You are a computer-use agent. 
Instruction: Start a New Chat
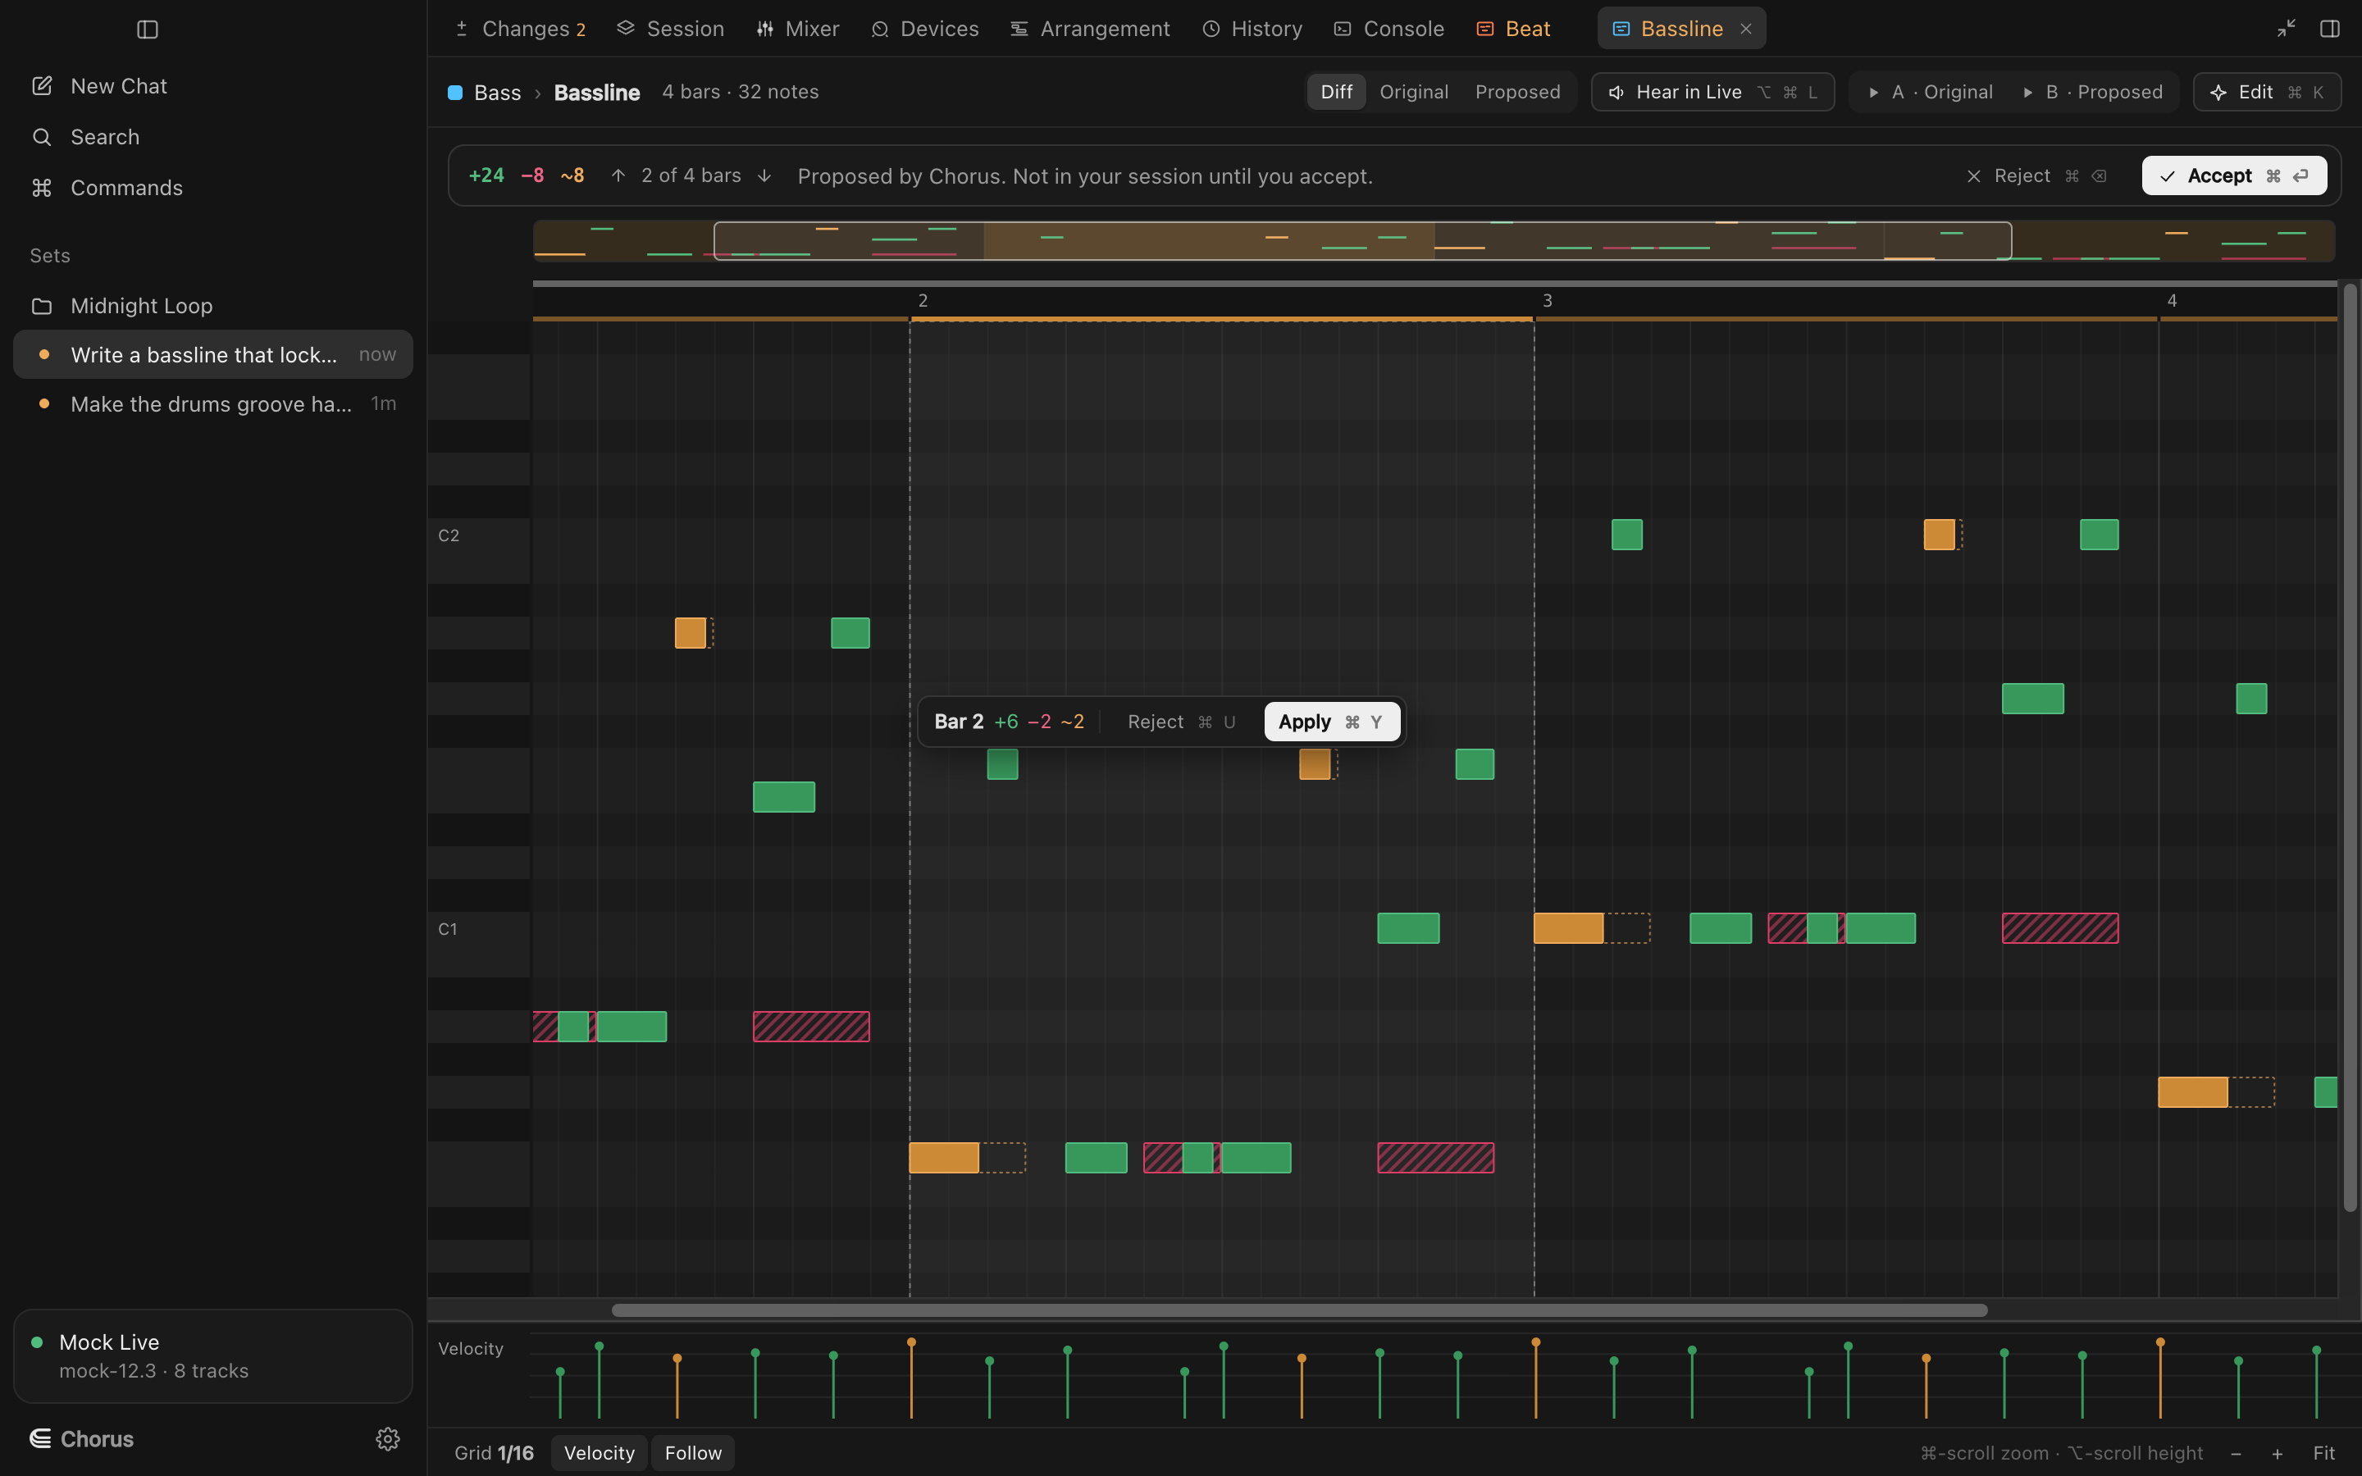(212, 86)
